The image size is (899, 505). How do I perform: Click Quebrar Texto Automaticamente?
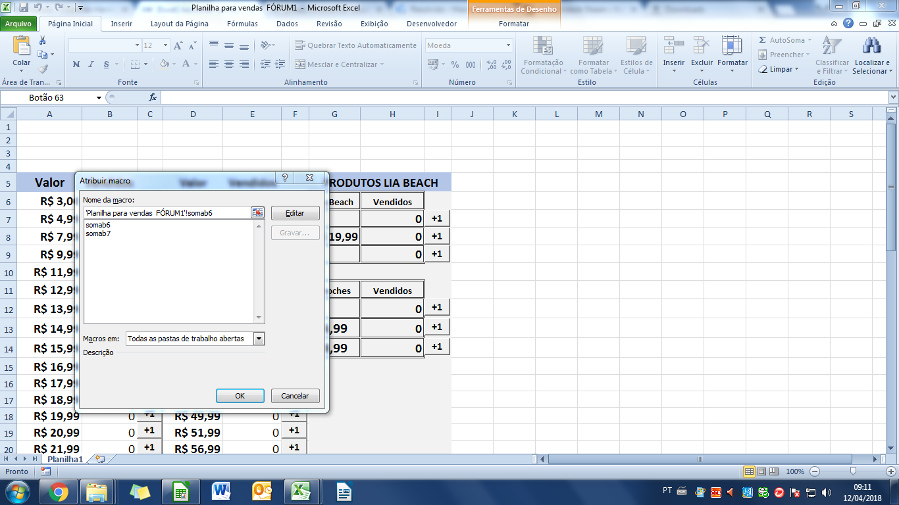[x=355, y=45]
